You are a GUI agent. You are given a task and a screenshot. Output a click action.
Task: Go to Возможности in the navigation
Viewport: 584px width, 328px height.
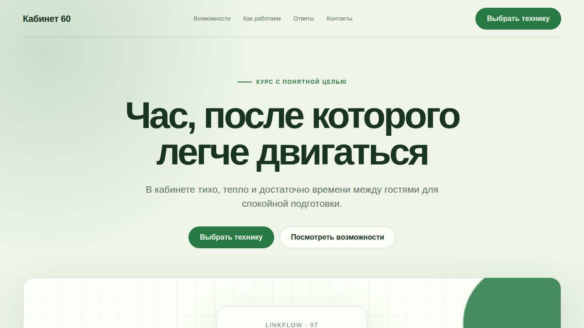(212, 19)
